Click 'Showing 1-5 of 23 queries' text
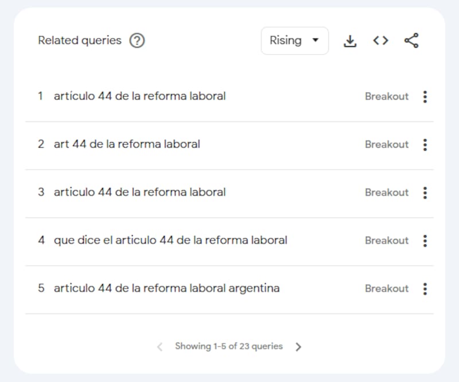Screen dimensions: 459x382 click(228, 346)
